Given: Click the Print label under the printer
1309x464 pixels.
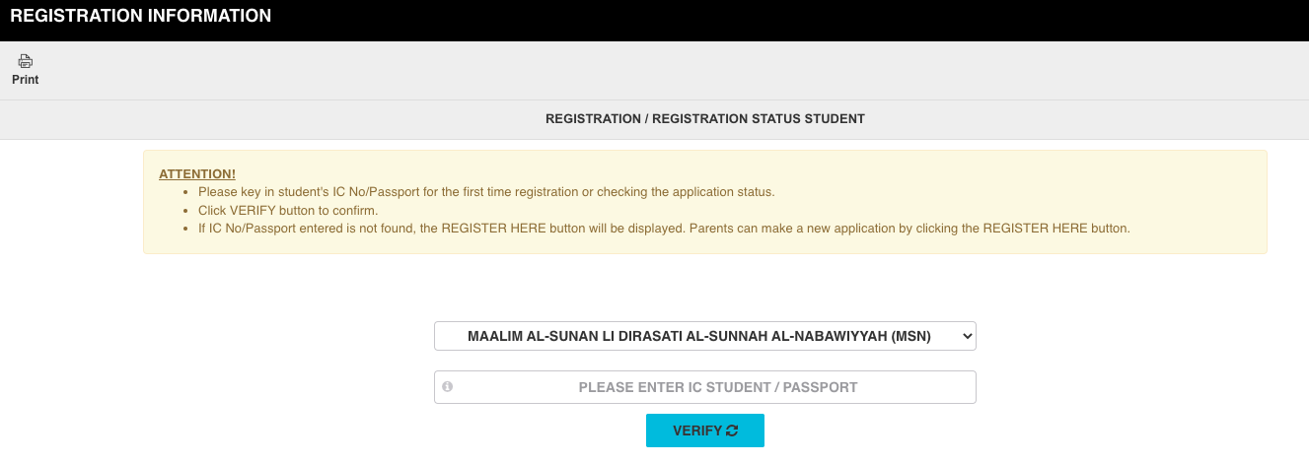Looking at the screenshot, I should (26, 80).
